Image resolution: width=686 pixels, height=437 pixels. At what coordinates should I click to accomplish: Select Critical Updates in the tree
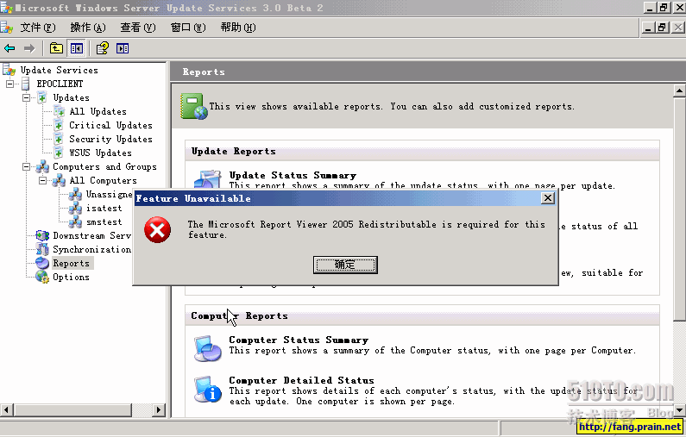coord(110,125)
